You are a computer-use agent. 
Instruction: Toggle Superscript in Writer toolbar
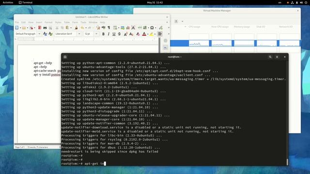point(125,34)
